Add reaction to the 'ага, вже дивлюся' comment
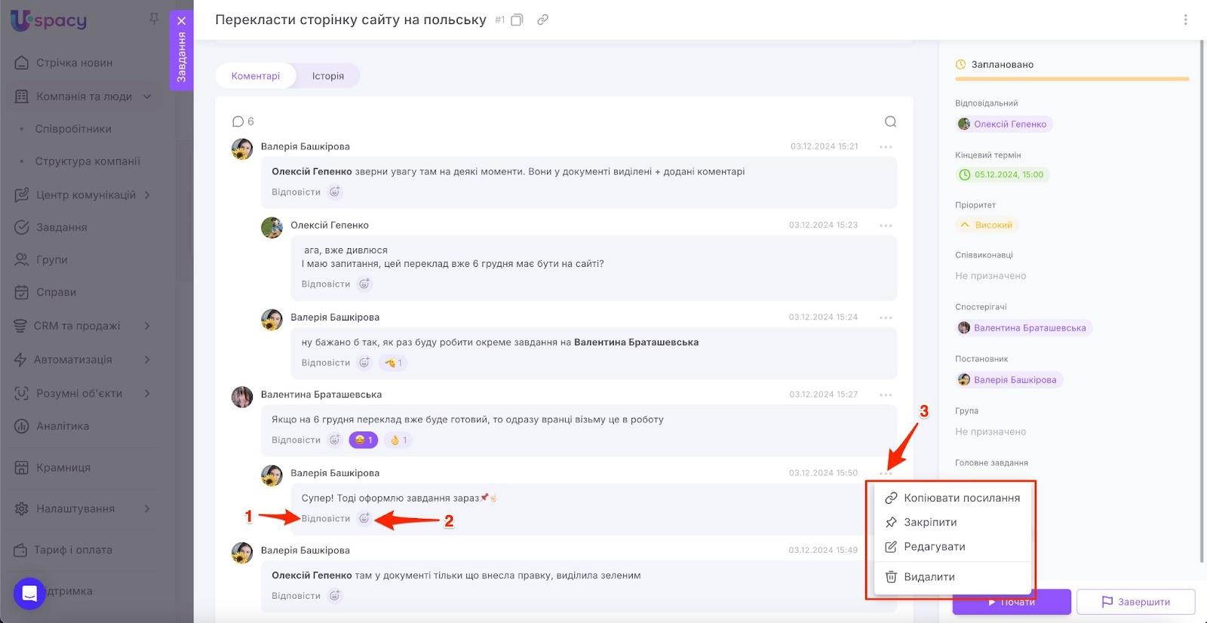Viewport: 1207px width, 623px height. [364, 284]
